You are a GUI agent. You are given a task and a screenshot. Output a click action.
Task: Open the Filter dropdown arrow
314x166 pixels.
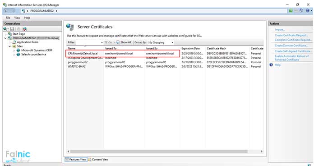click(x=102, y=42)
